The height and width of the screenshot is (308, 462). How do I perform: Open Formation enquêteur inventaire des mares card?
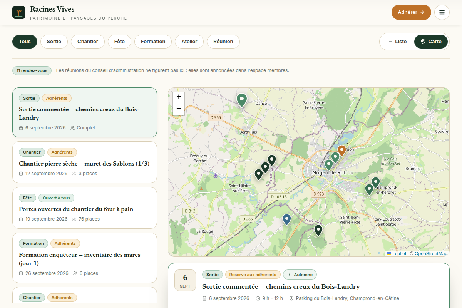pyautogui.click(x=85, y=258)
